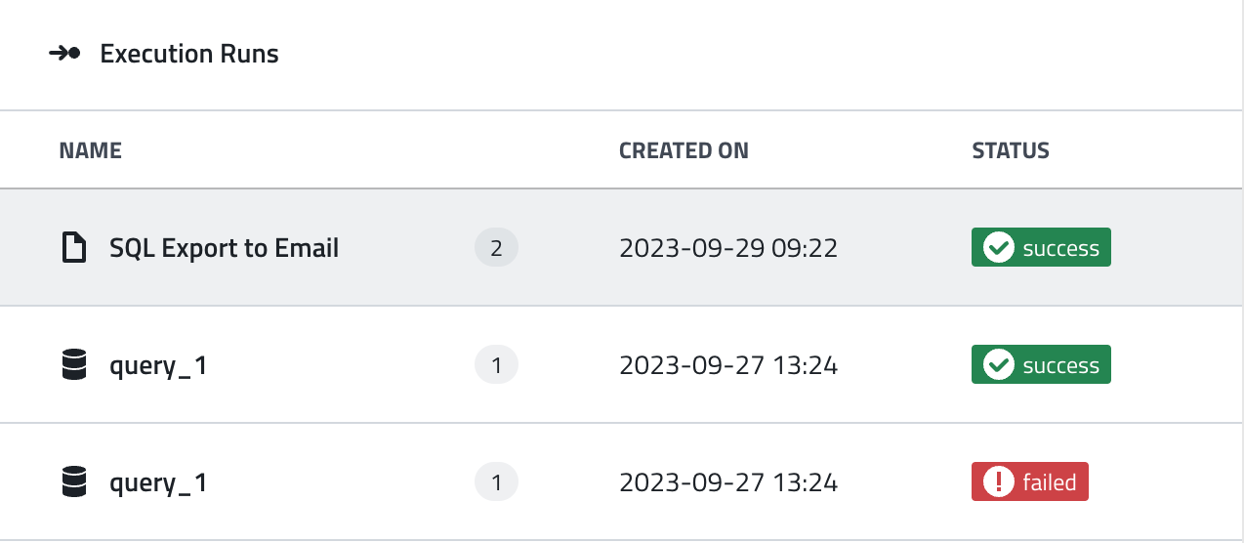Click the 2023-09-29 09:22 creation date
The image size is (1244, 543).
point(728,248)
